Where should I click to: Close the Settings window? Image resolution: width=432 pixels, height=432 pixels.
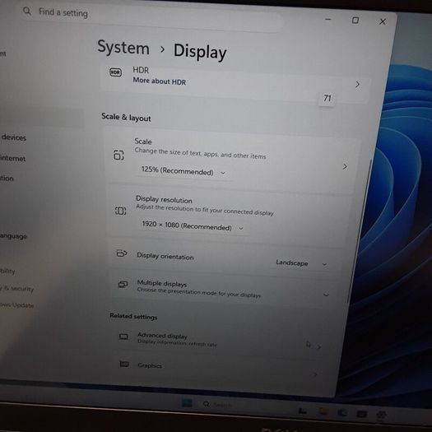tap(383, 21)
